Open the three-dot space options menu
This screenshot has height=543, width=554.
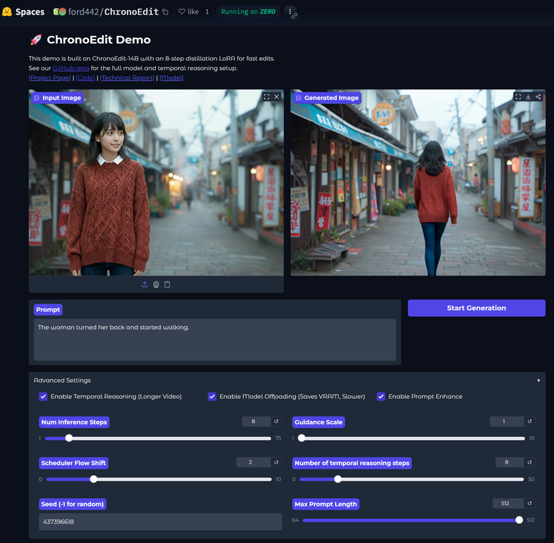click(x=290, y=12)
